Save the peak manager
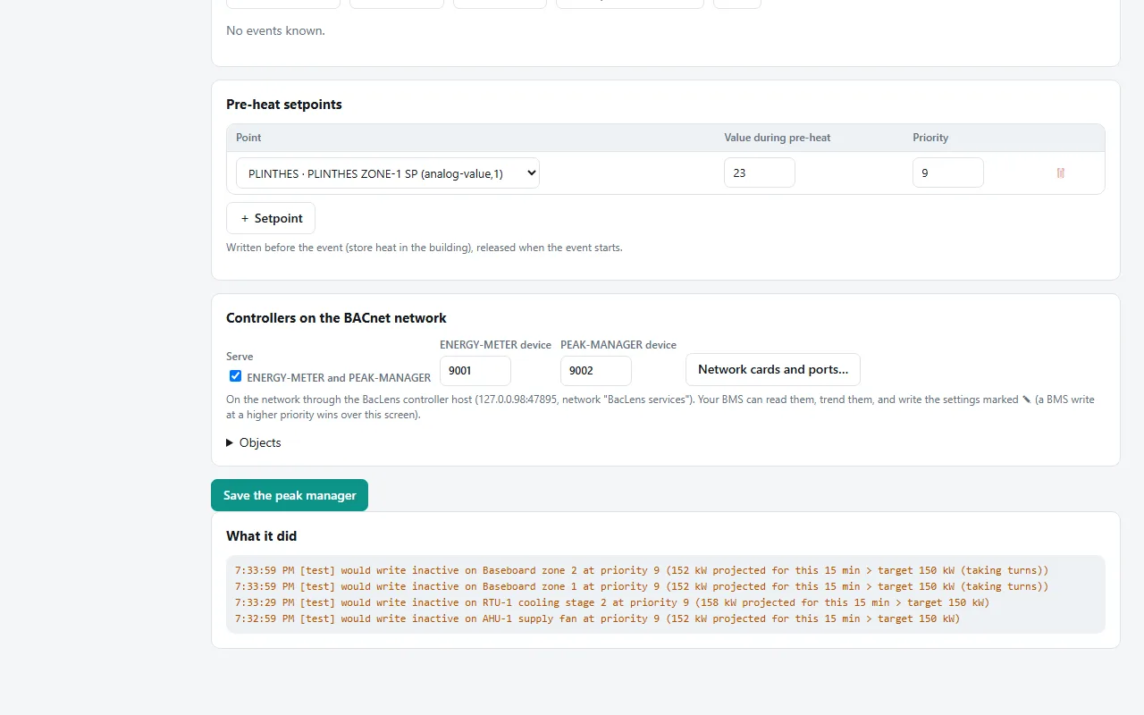Image resolution: width=1144 pixels, height=715 pixels. coord(290,495)
